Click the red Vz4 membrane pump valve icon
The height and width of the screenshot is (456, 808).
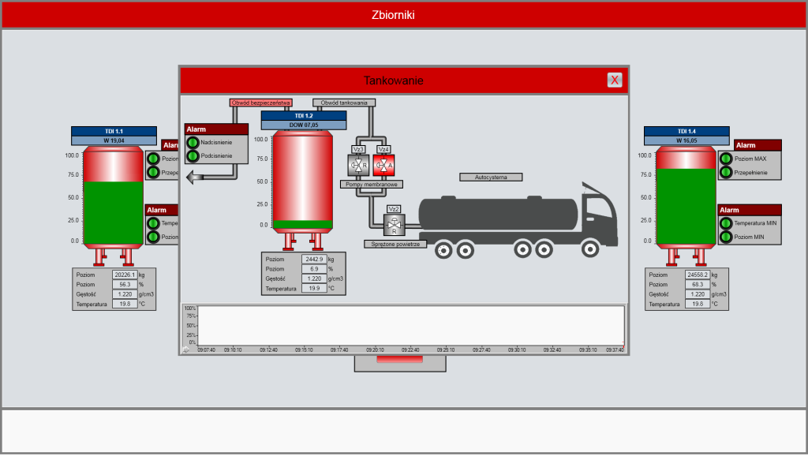click(383, 166)
